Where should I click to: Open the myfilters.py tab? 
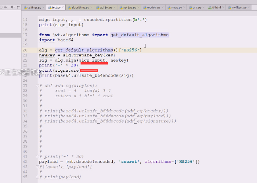(x=239, y=7)
